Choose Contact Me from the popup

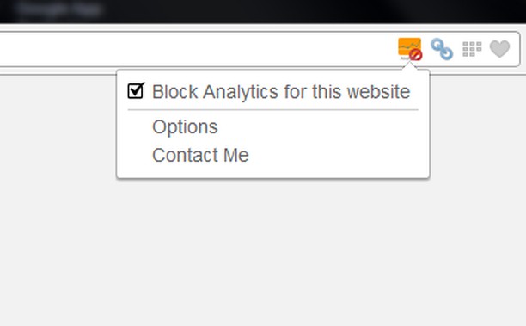[x=200, y=155]
